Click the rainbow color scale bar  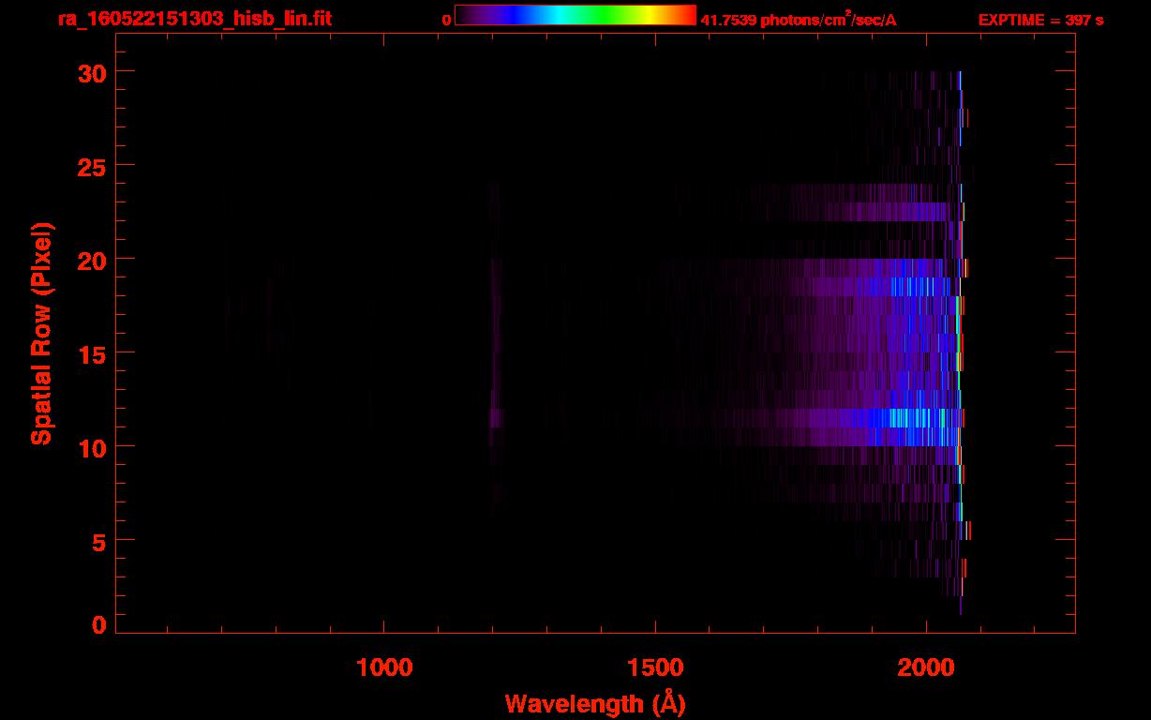tap(575, 15)
